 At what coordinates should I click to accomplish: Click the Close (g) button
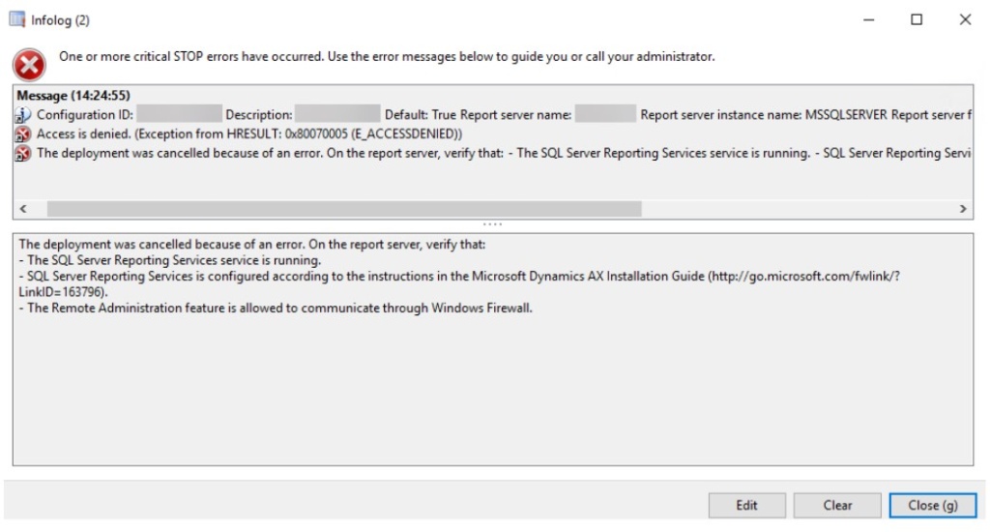pos(933,506)
